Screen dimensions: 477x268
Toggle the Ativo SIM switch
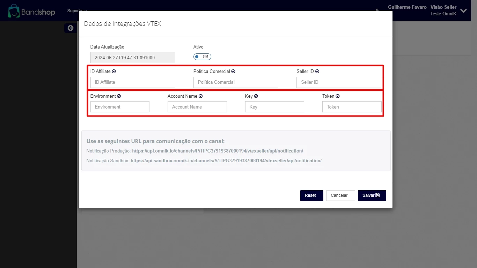click(x=203, y=57)
